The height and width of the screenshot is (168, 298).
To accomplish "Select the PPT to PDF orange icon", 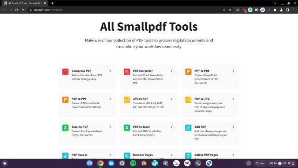I will click(x=188, y=72).
